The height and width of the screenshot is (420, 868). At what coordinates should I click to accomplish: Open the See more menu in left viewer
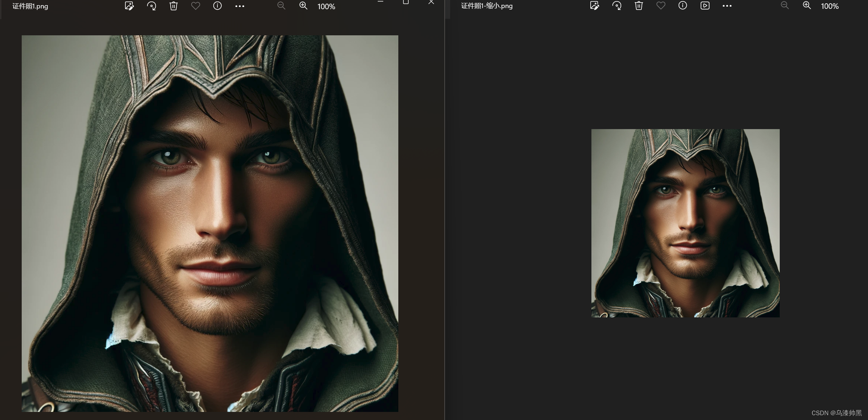click(x=240, y=6)
